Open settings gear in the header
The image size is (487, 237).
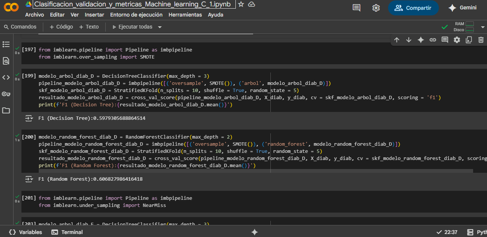376,8
